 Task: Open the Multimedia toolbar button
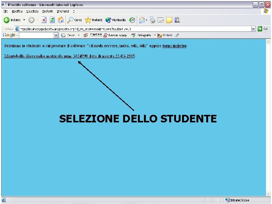pyautogui.click(x=116, y=20)
